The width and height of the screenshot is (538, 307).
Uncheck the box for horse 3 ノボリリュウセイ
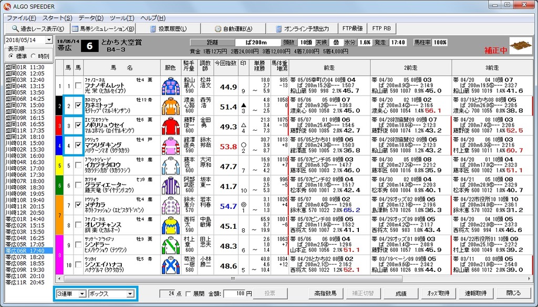click(78, 125)
